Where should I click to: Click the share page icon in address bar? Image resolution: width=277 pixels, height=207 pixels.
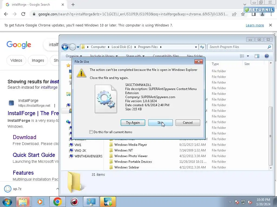pos(234,14)
